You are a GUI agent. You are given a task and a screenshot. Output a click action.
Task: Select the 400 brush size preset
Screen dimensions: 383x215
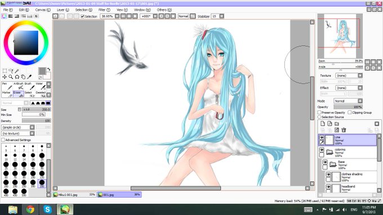(x=6, y=192)
